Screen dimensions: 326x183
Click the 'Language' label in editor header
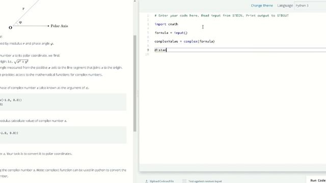click(x=285, y=6)
